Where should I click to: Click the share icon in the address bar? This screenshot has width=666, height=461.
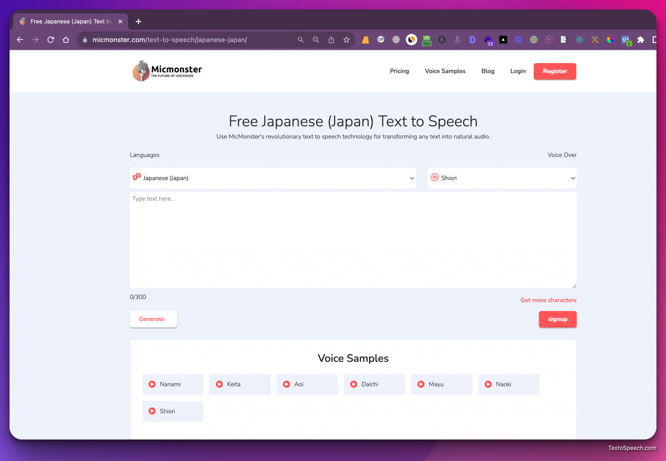pos(331,39)
